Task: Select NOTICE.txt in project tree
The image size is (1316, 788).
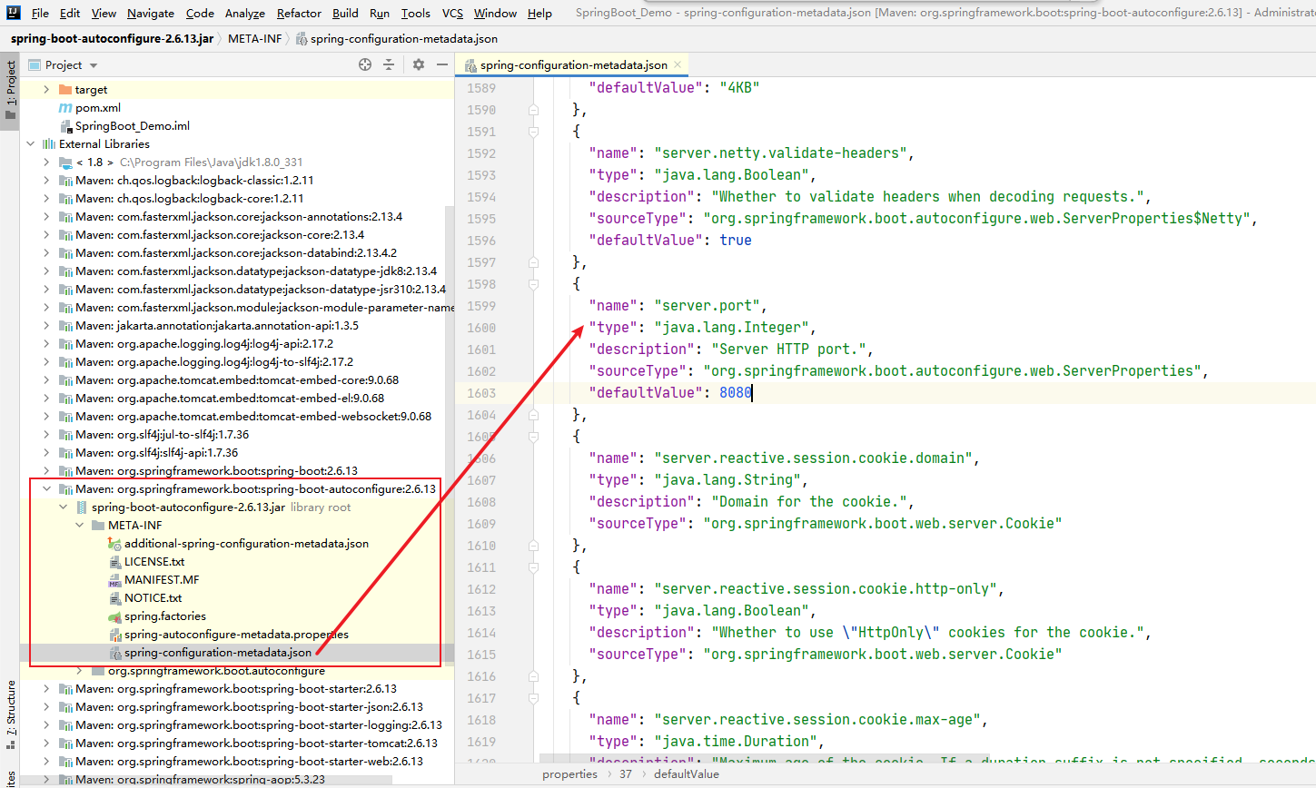Action: [x=153, y=597]
